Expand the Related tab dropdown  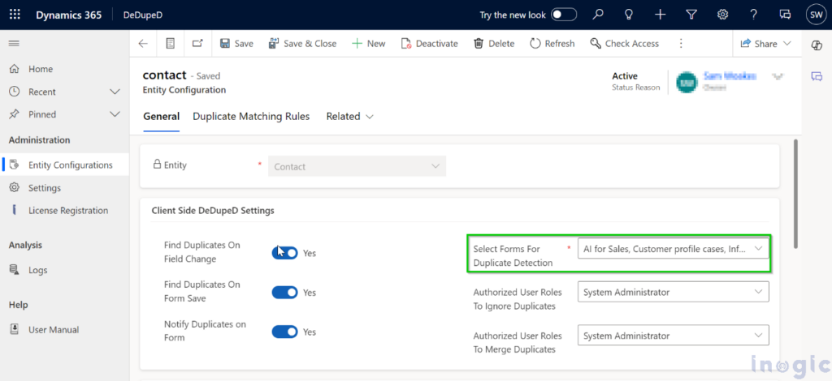pos(350,117)
